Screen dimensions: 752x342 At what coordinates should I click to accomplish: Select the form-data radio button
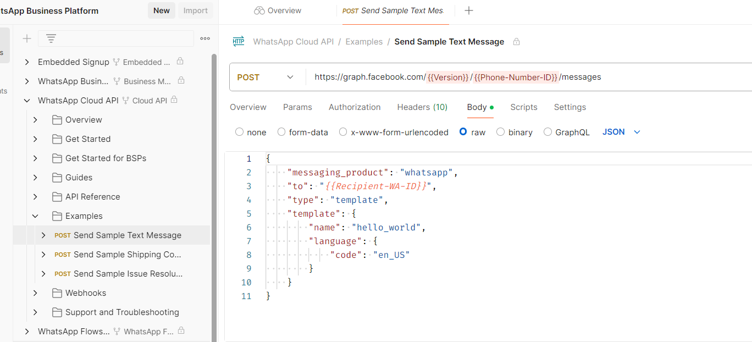point(281,132)
